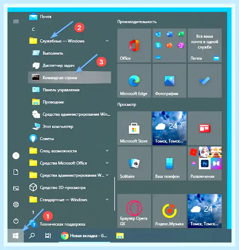The width and height of the screenshot is (239, 250).
Task: Expand the Стандартные — Windows folder
Action: [69, 200]
